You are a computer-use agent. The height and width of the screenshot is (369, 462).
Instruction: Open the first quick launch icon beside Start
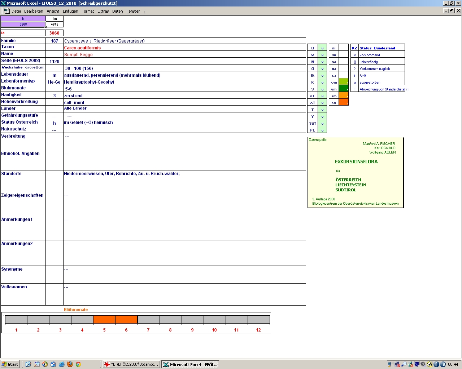[x=29, y=364]
